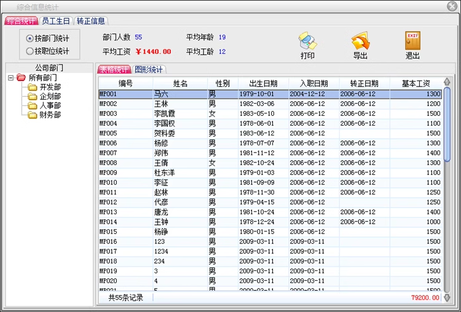Click the 出生日期 column header
Screen dimensions: 461x312
coord(264,84)
